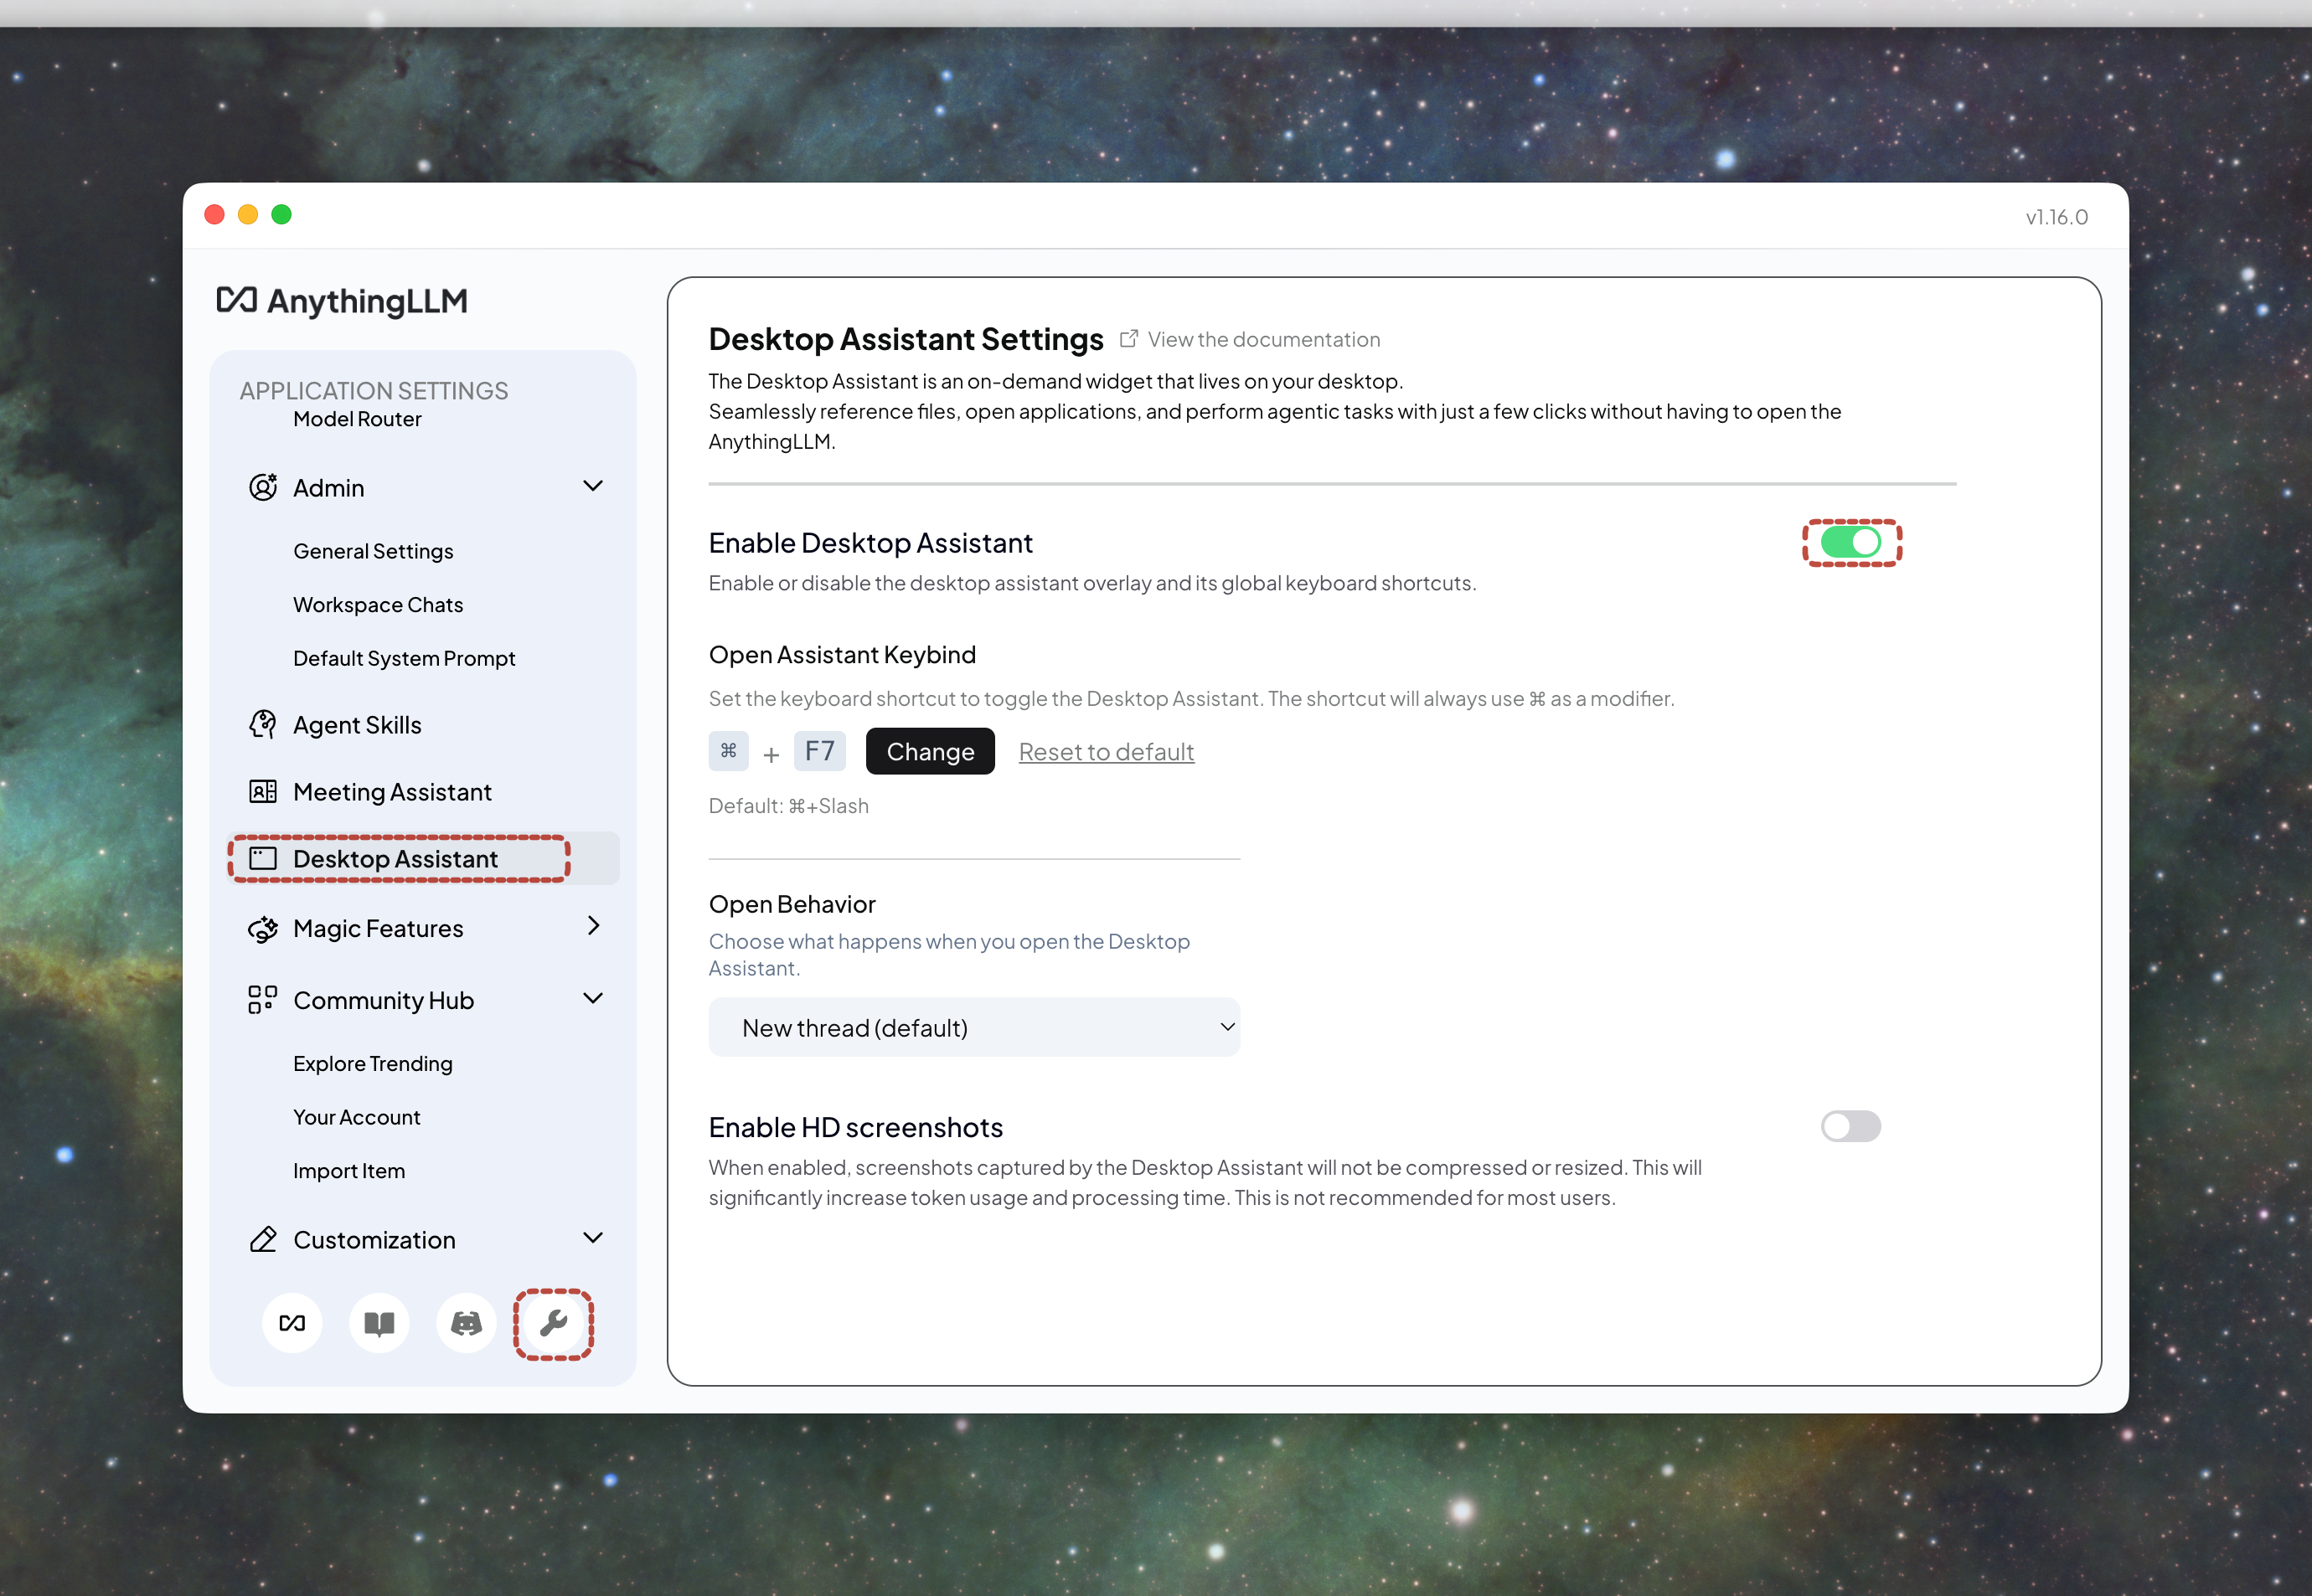Click the Open Behavior label

point(792,904)
